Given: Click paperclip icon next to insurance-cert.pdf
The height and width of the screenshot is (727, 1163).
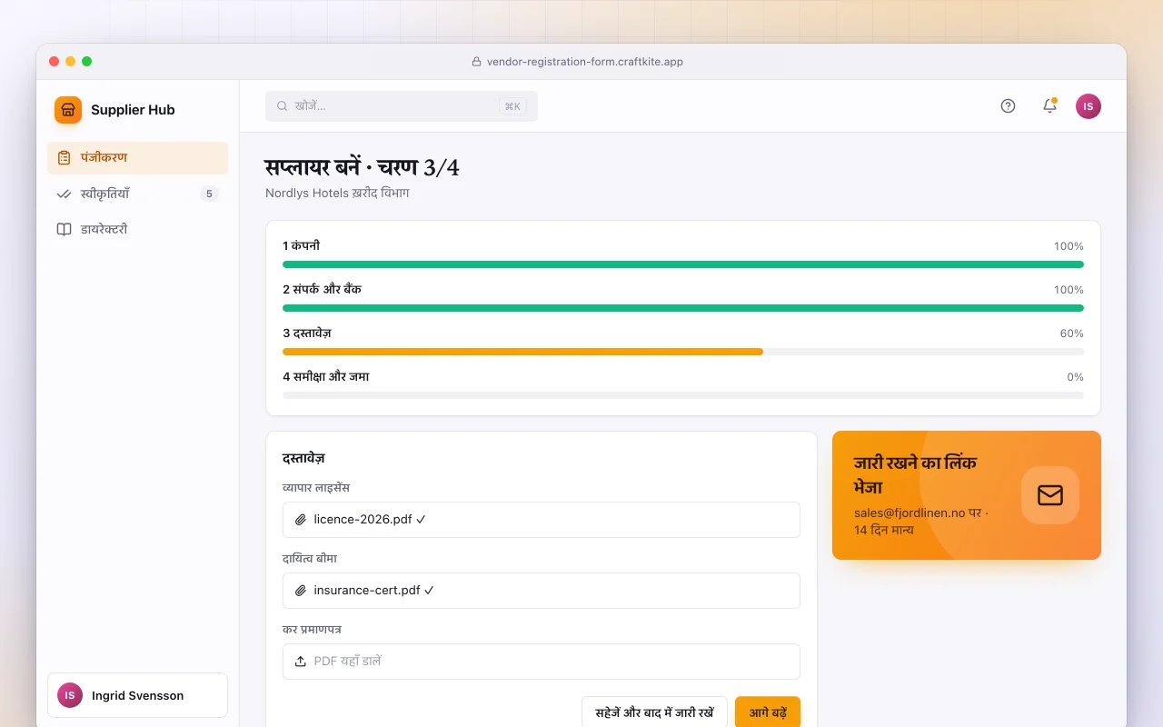Looking at the screenshot, I should [x=301, y=591].
